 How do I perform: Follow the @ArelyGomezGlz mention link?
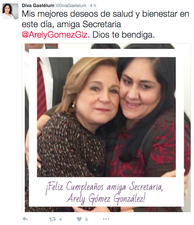(54, 35)
